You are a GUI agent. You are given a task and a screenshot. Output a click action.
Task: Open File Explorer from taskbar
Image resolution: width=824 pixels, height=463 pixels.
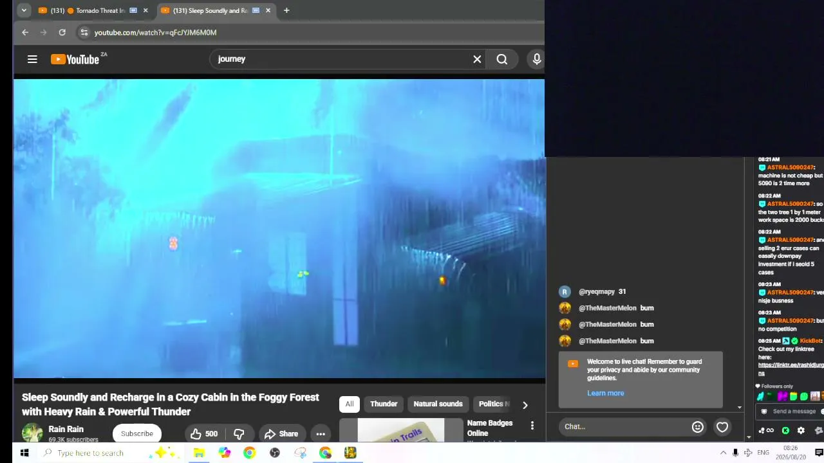[x=199, y=453]
